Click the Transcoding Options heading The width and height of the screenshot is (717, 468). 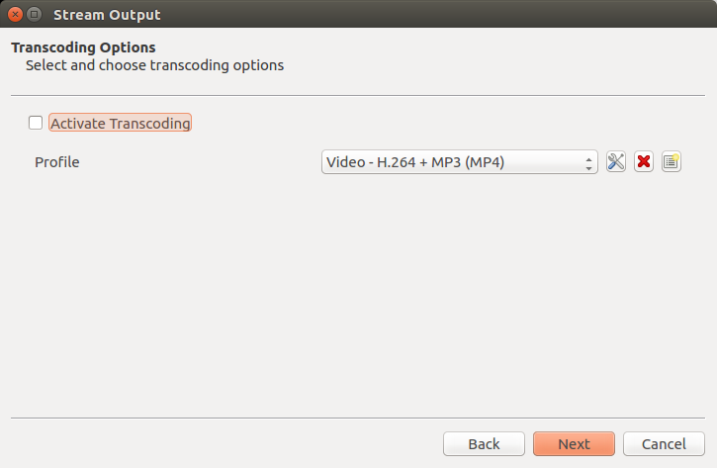[x=83, y=47]
